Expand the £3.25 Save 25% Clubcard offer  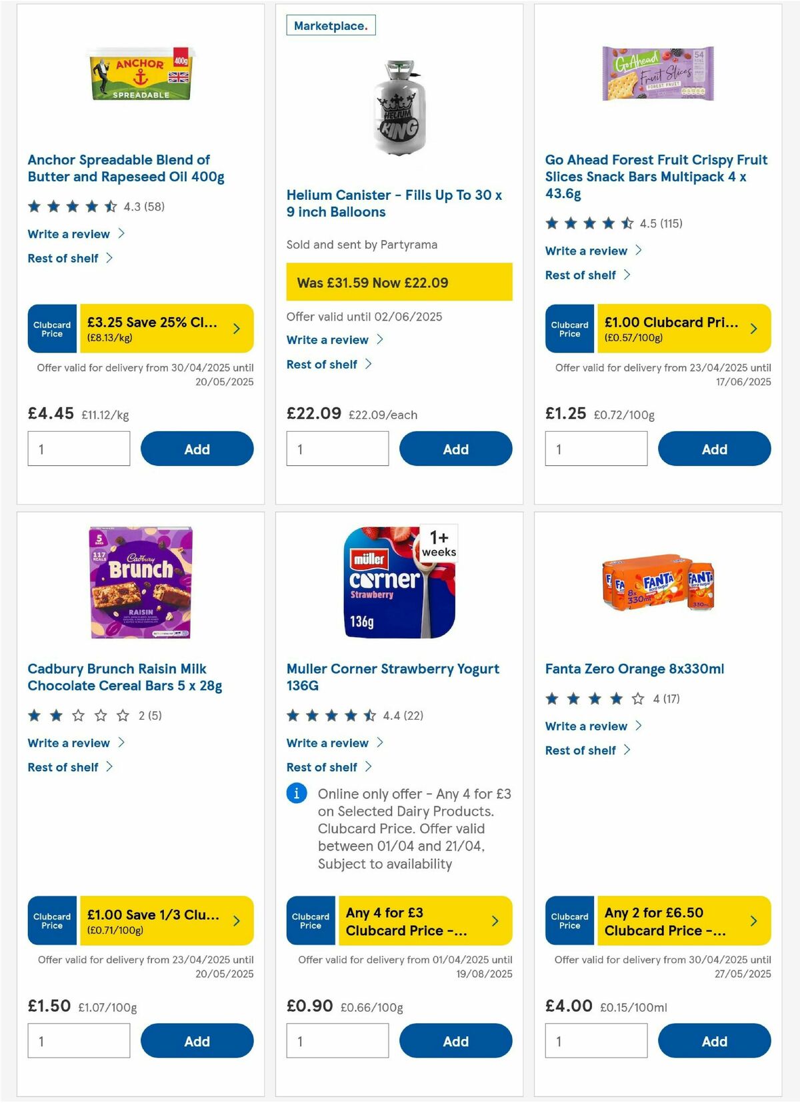point(166,328)
